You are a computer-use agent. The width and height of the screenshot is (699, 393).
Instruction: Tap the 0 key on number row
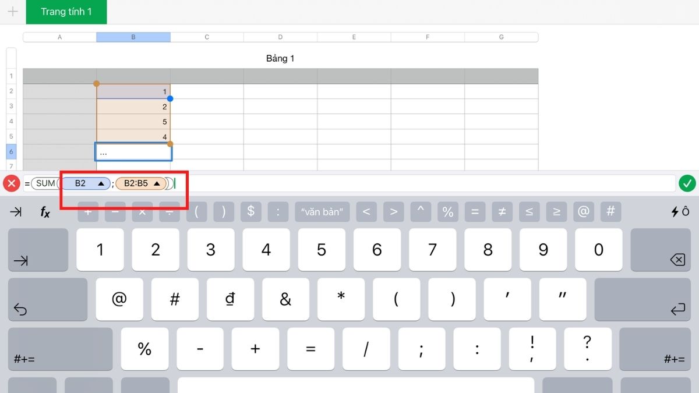(x=598, y=250)
